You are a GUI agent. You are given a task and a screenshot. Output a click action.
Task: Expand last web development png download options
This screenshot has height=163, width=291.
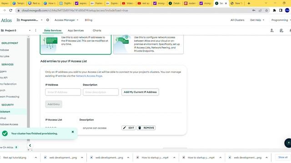point(266,158)
